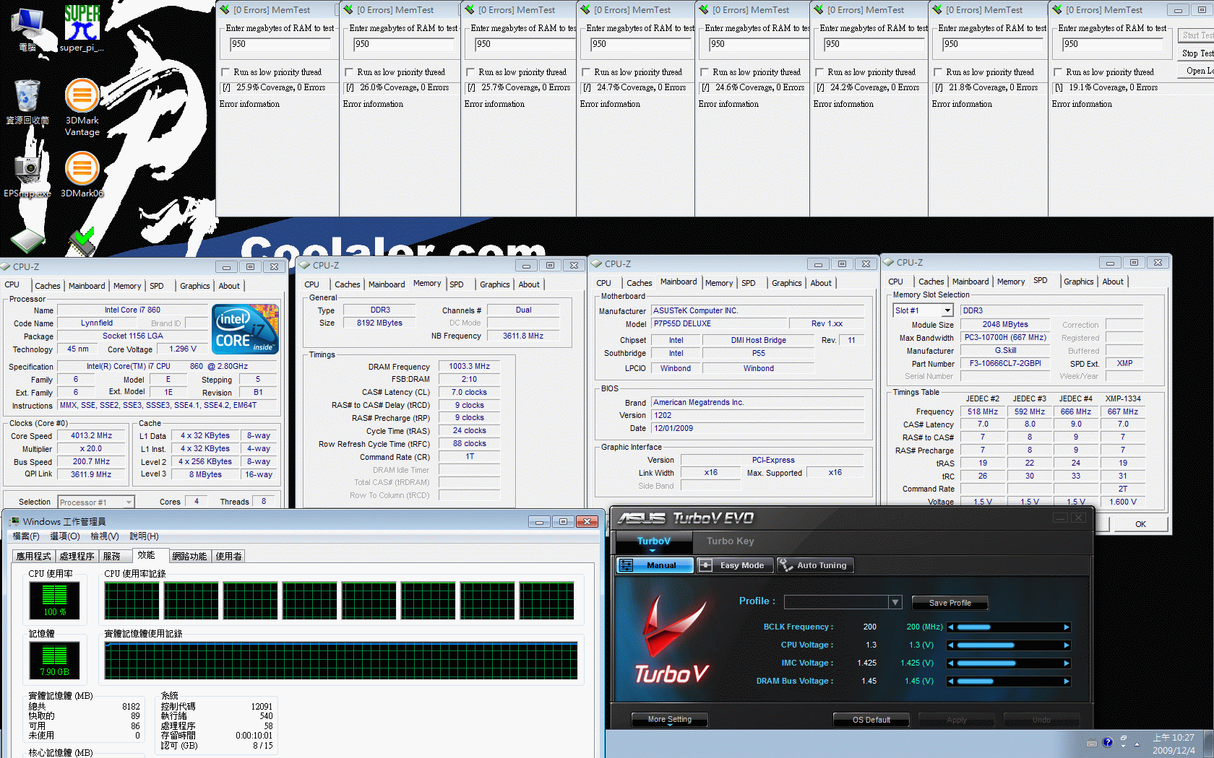Click the Save Profile button

(950, 603)
